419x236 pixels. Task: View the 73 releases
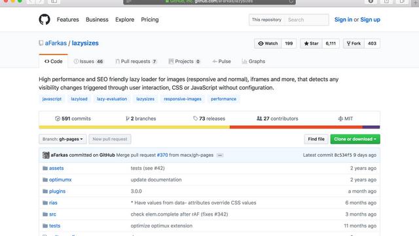click(209, 119)
